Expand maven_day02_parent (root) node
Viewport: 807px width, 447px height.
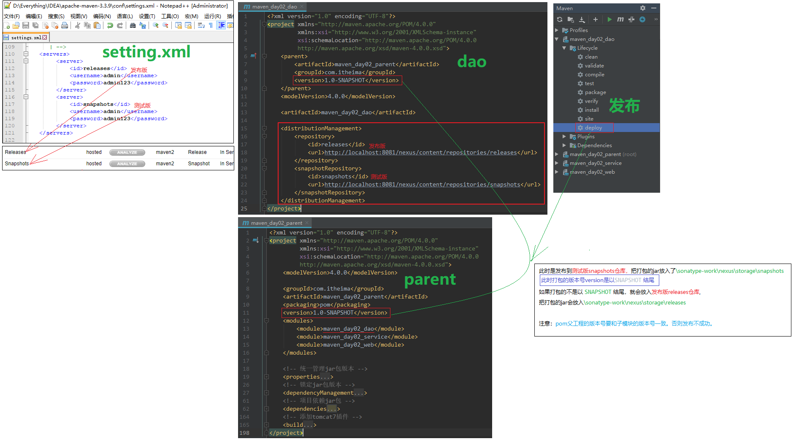tap(557, 154)
